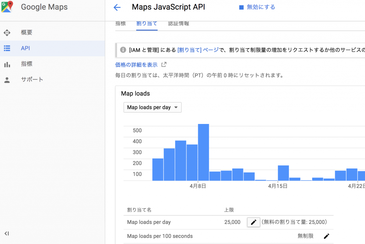The height and width of the screenshot is (244, 365).
Task: Click the 指標 bar chart icon
Action: (7, 64)
